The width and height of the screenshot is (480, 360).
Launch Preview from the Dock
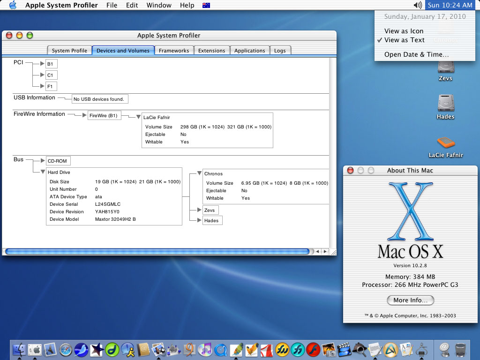(158, 350)
